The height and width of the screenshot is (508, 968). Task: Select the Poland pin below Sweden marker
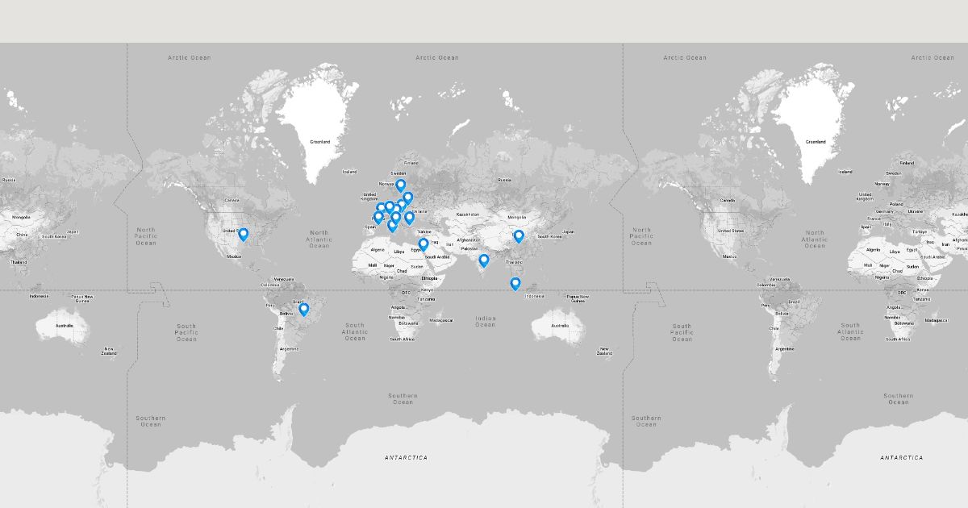[x=407, y=198]
